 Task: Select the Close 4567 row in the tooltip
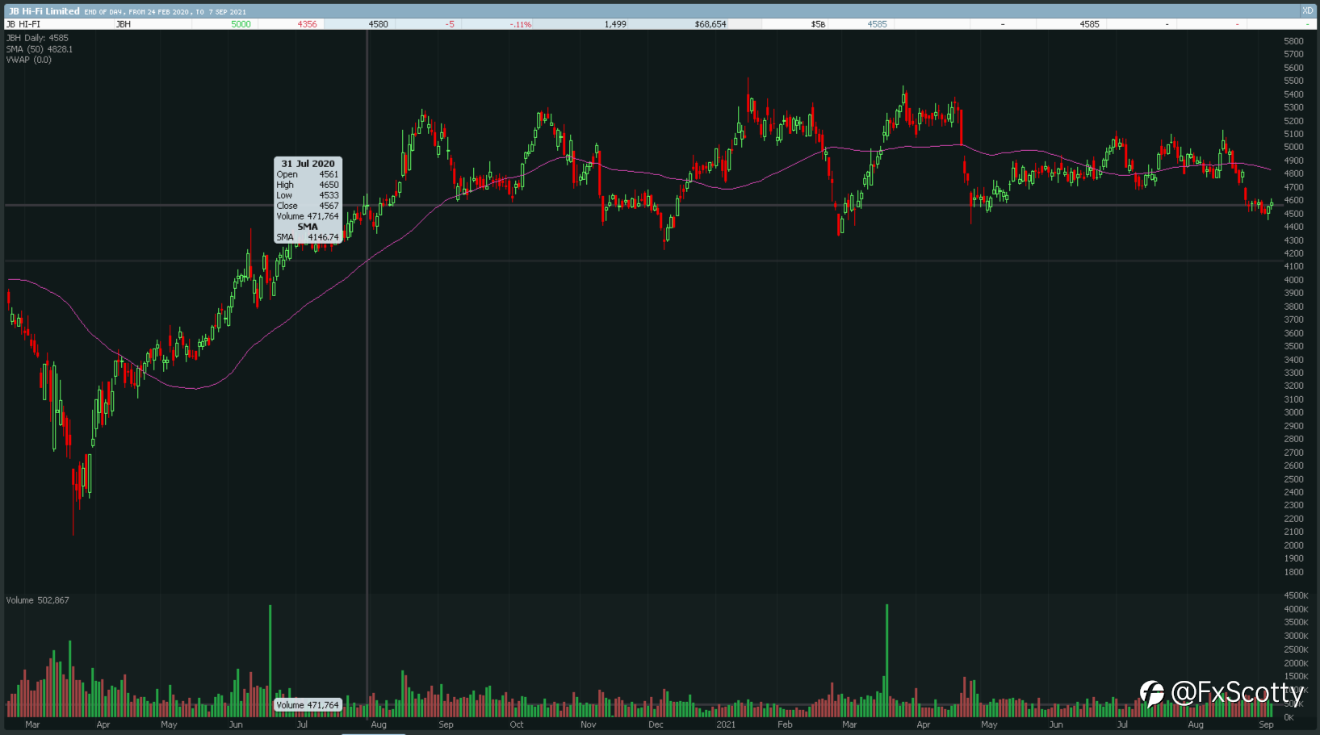point(308,206)
